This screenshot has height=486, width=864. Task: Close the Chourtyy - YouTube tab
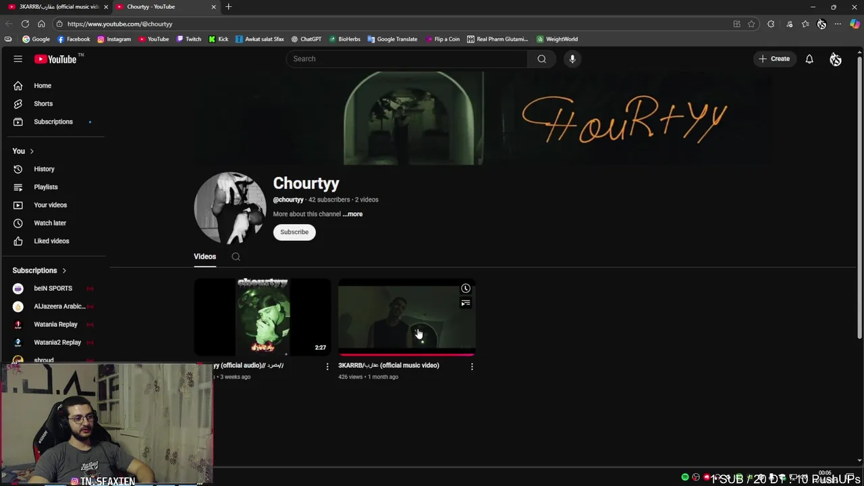click(214, 7)
